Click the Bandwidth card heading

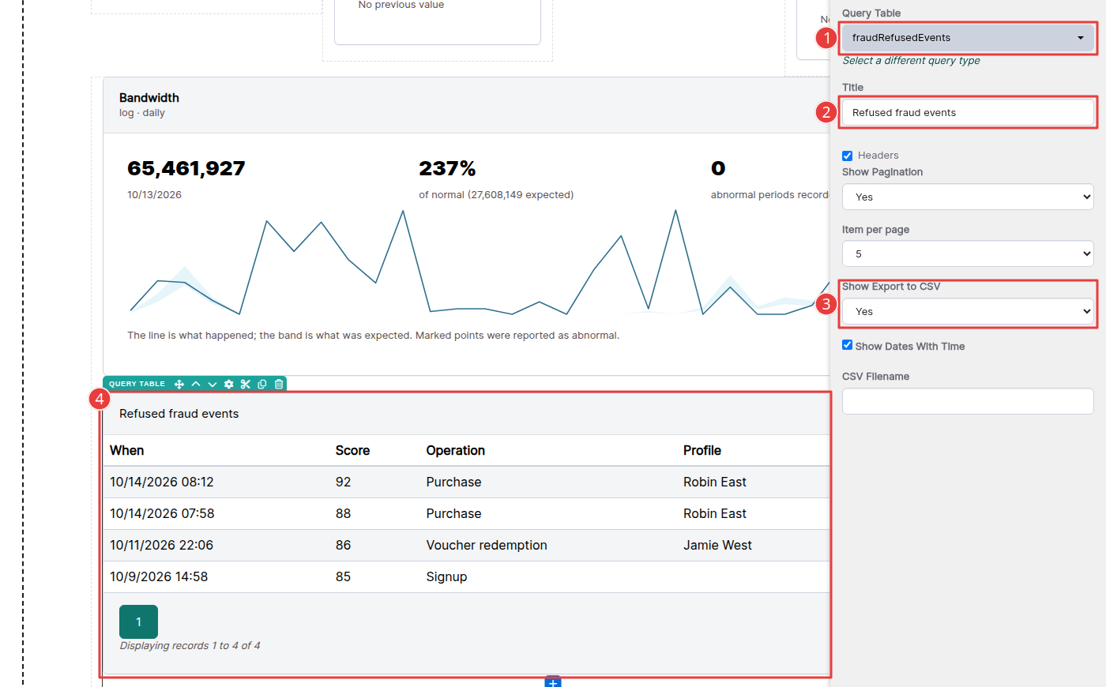coord(149,98)
